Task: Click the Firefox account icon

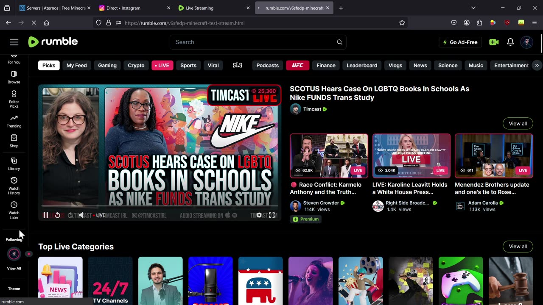Action: (x=467, y=23)
